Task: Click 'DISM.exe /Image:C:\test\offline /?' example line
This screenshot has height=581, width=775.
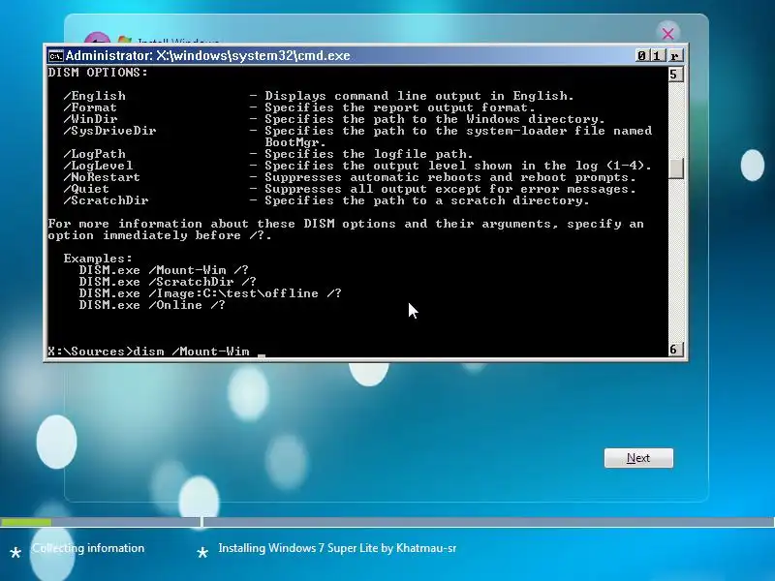Action: (210, 293)
